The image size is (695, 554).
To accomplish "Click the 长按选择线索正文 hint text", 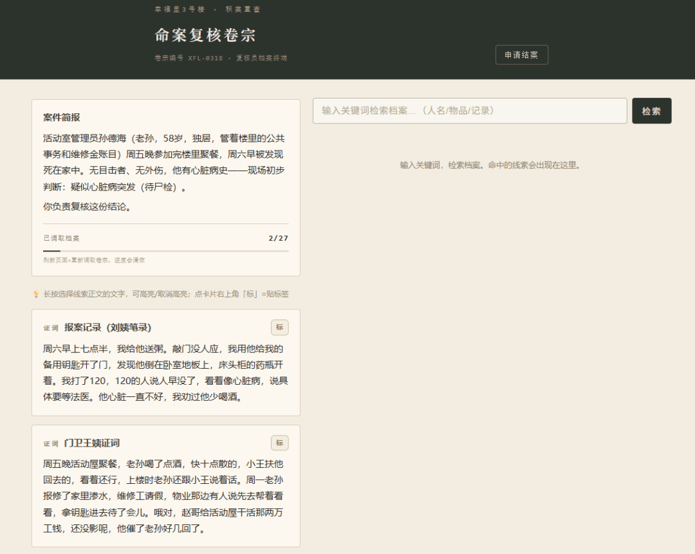I will pos(166,294).
